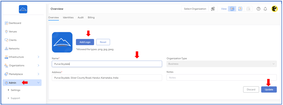Expand the Infrastructure menu chevron

point(38,57)
